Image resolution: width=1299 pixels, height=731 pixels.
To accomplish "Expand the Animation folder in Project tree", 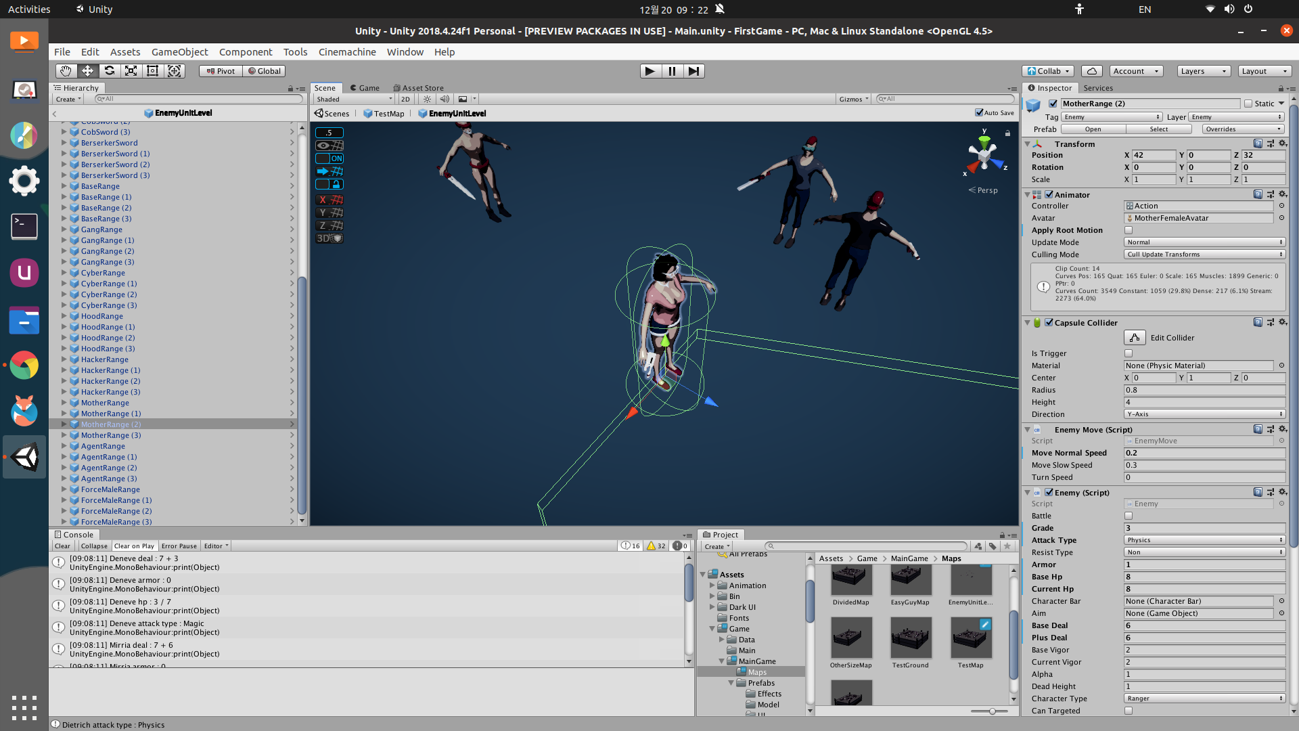I will point(712,585).
